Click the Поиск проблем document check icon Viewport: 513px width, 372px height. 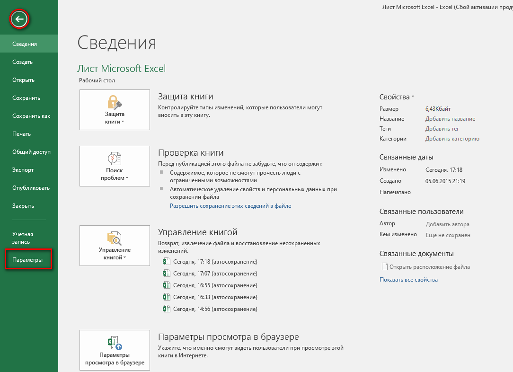pos(115,159)
